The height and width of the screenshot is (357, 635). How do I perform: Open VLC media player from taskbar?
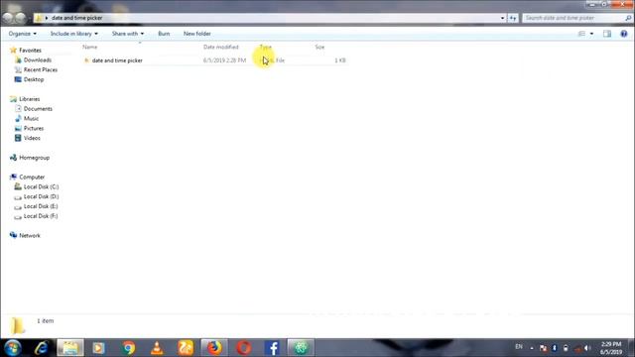tap(157, 348)
